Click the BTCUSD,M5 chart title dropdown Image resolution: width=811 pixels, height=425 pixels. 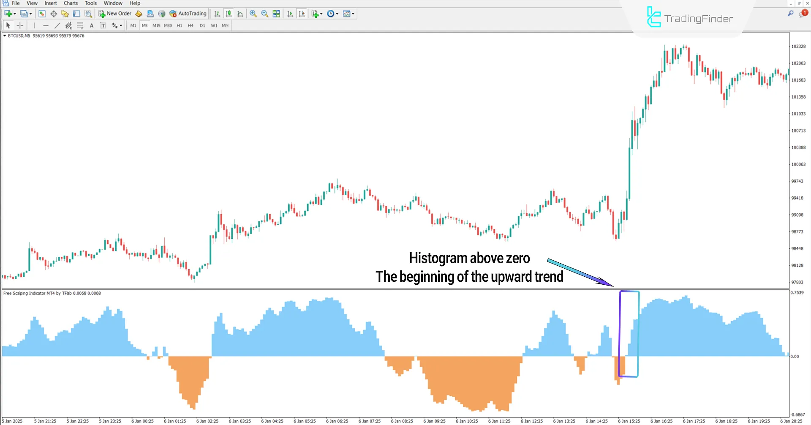4,36
